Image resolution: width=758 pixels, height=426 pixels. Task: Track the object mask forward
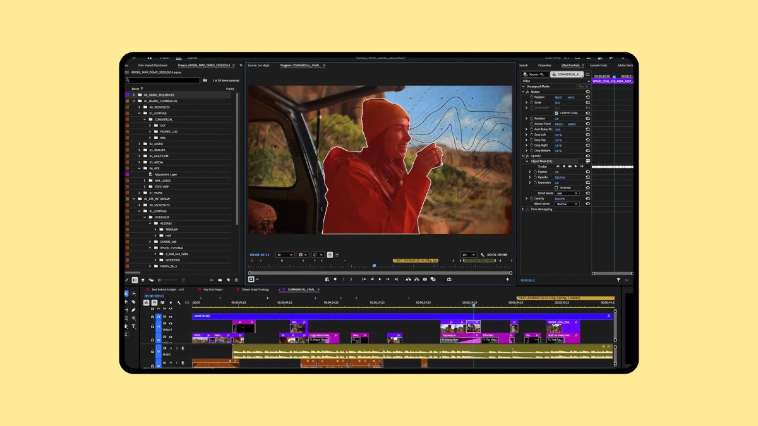click(x=575, y=167)
